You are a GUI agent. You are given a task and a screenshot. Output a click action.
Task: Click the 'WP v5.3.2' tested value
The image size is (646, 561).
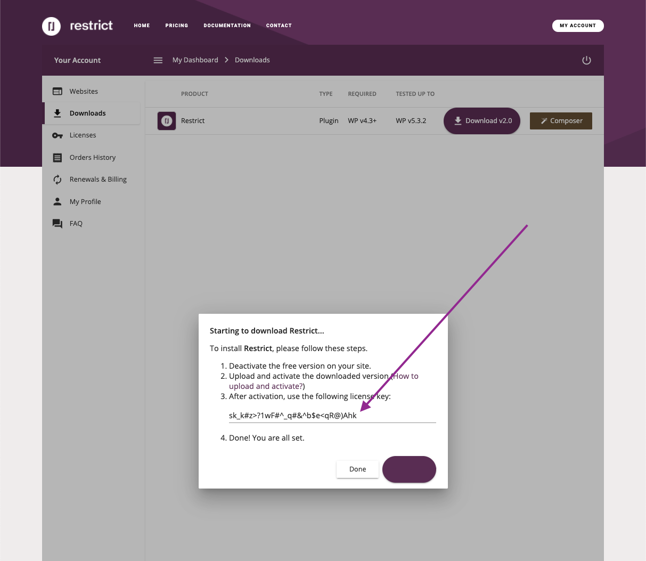click(411, 121)
